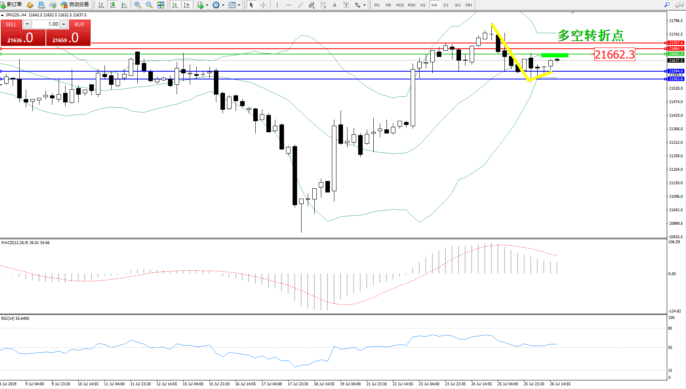Select the trendline drawing tool
Image resolution: width=686 pixels, height=389 pixels.
point(300,5)
